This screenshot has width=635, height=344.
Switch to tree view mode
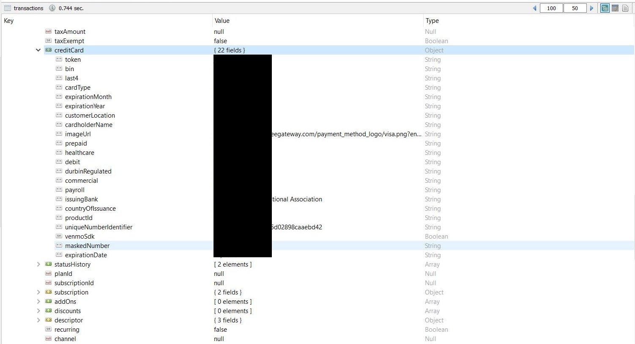pos(605,8)
